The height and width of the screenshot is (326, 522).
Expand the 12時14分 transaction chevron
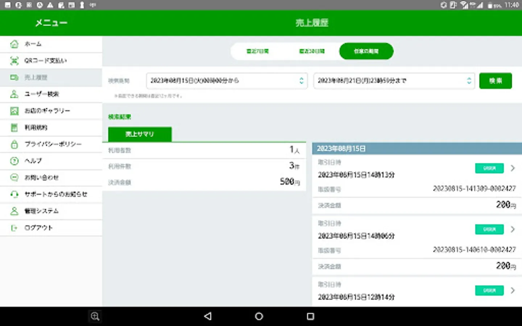[x=513, y=291]
